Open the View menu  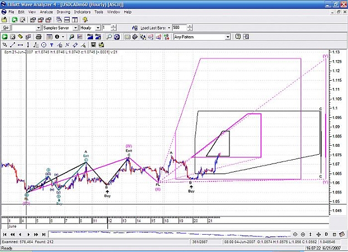pyautogui.click(x=32, y=12)
